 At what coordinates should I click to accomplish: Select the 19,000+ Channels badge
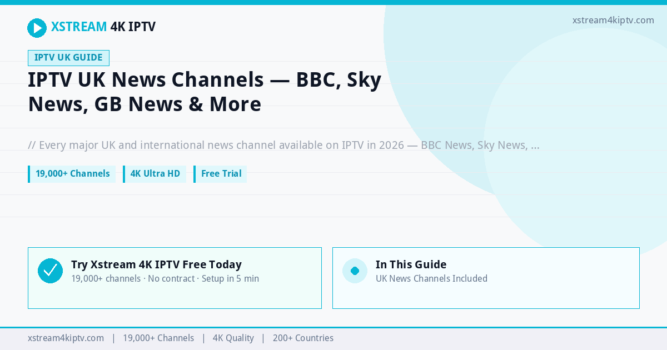[72, 174]
